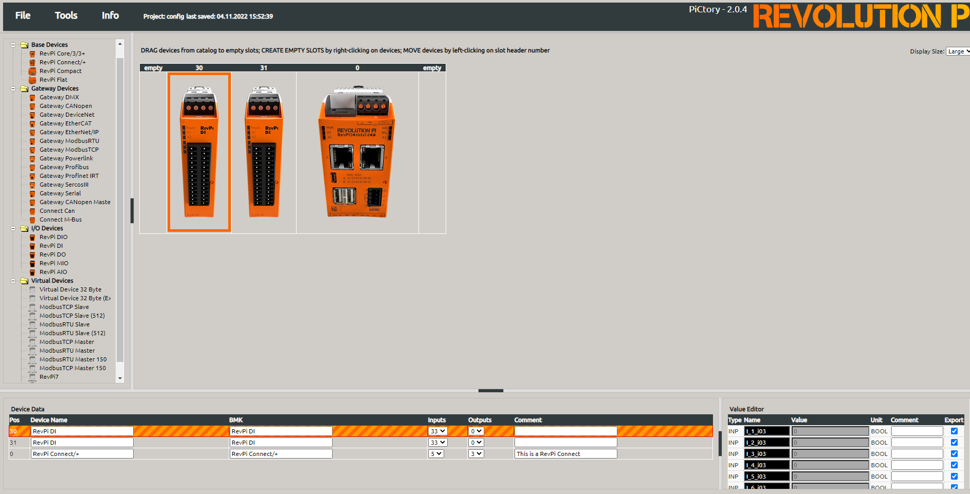This screenshot has width=970, height=494.
Task: Click the RevPi DO module icon
Action: 32,254
